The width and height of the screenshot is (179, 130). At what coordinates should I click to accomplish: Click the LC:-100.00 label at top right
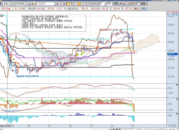[x=172, y=12]
